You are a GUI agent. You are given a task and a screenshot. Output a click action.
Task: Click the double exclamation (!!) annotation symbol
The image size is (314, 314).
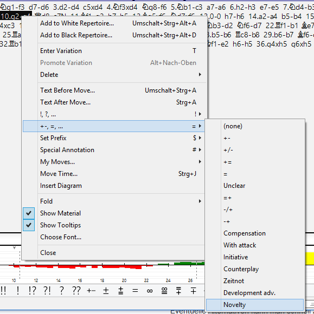3,291
